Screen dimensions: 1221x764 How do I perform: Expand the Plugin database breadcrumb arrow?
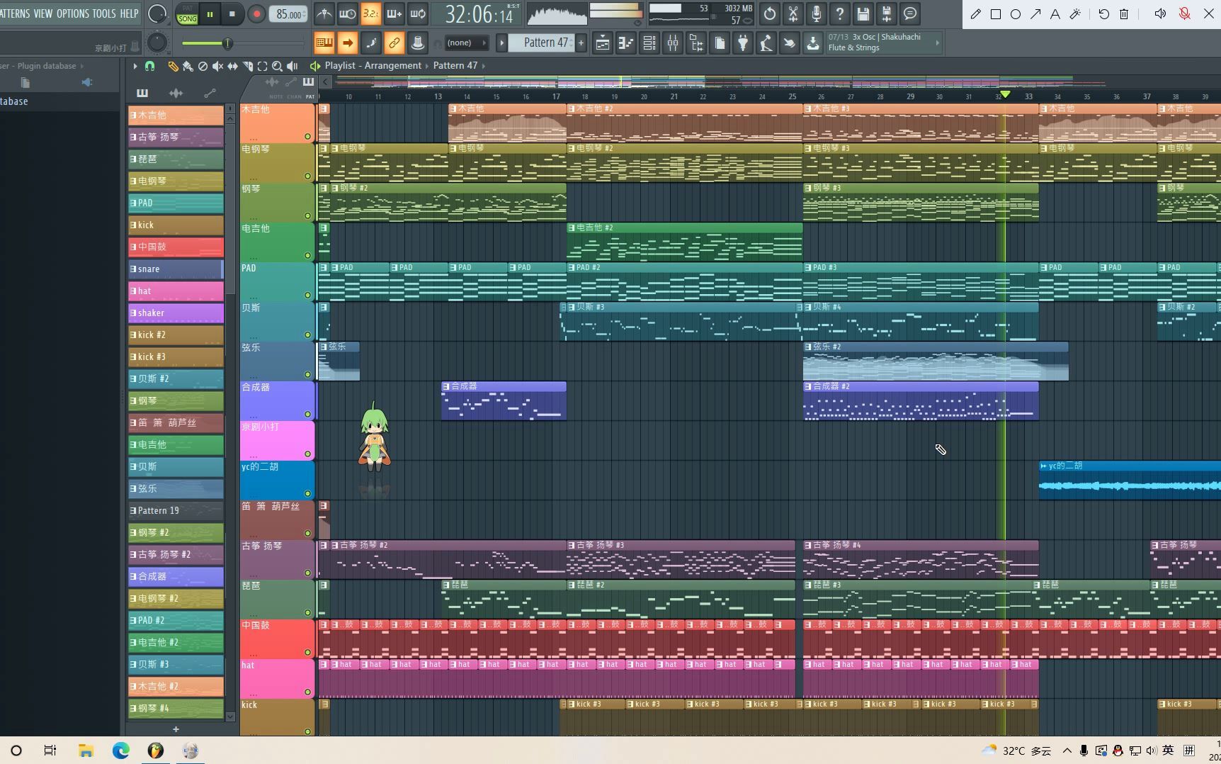point(81,66)
